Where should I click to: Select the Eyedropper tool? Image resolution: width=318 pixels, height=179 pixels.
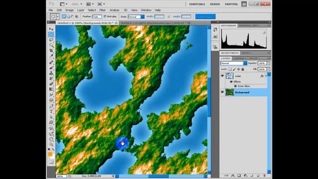point(51,56)
